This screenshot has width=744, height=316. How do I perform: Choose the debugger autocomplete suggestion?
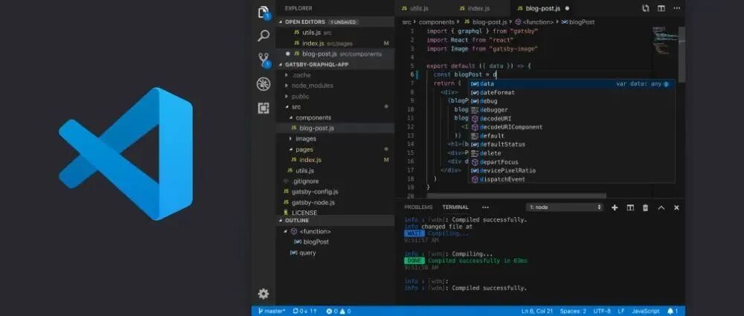(x=572, y=109)
